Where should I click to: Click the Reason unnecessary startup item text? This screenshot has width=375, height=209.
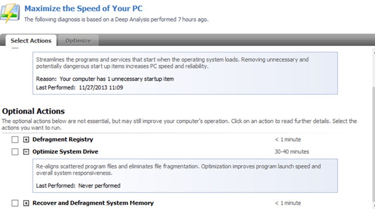(x=105, y=79)
